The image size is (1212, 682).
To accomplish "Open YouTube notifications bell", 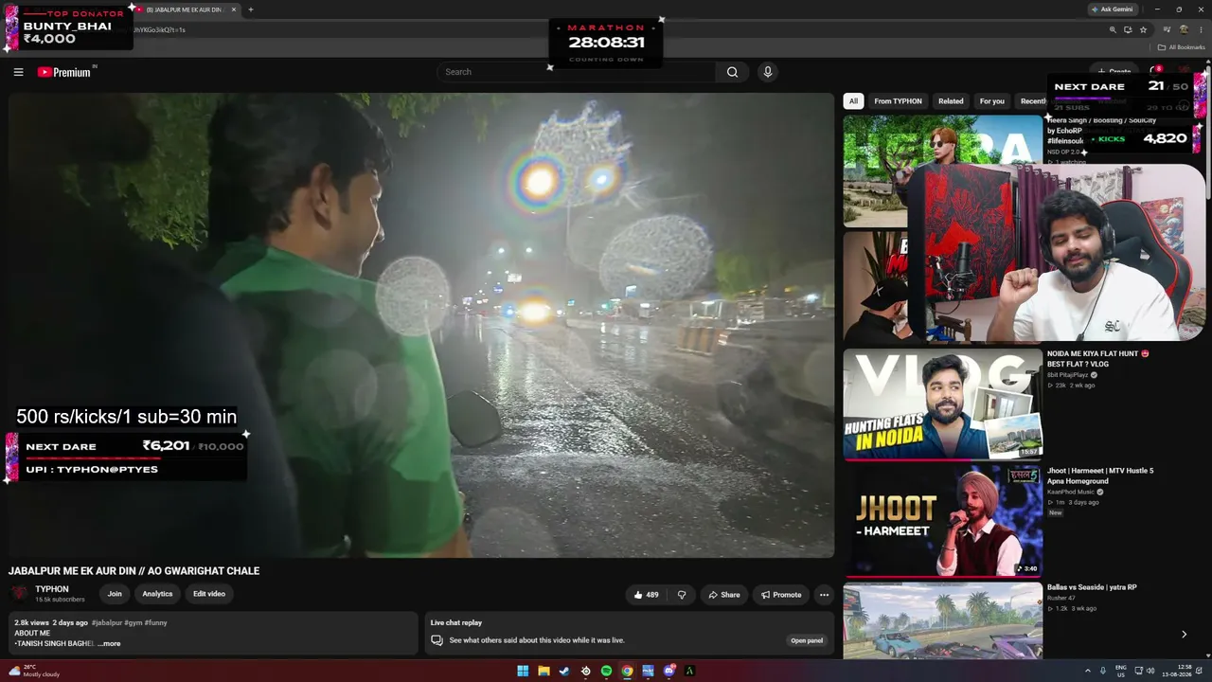I will 1154,71.
